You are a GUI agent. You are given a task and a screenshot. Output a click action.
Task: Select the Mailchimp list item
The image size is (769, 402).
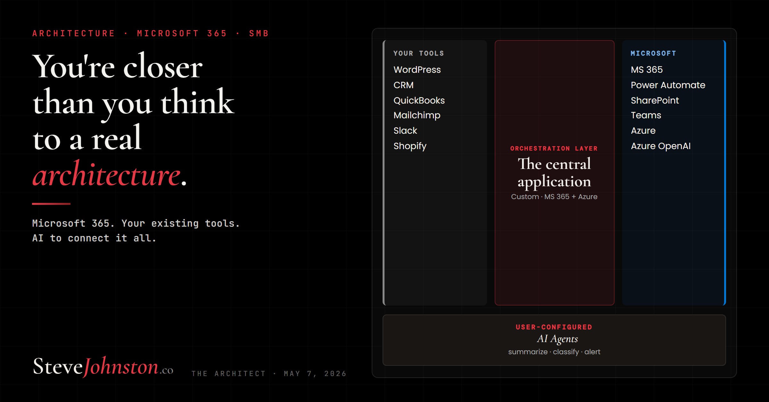[417, 115]
